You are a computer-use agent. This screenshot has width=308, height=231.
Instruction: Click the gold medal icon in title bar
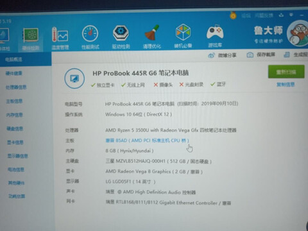coord(233,15)
